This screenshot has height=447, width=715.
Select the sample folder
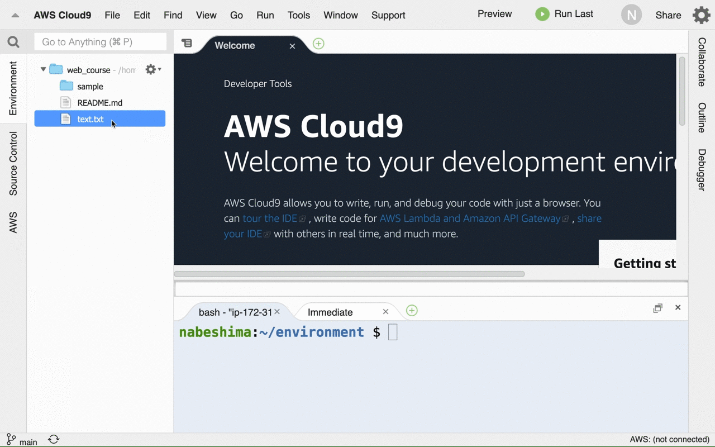(x=90, y=87)
